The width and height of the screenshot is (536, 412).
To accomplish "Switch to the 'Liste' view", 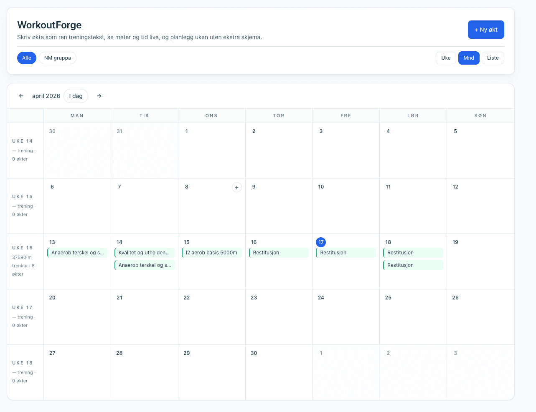I will pyautogui.click(x=493, y=58).
